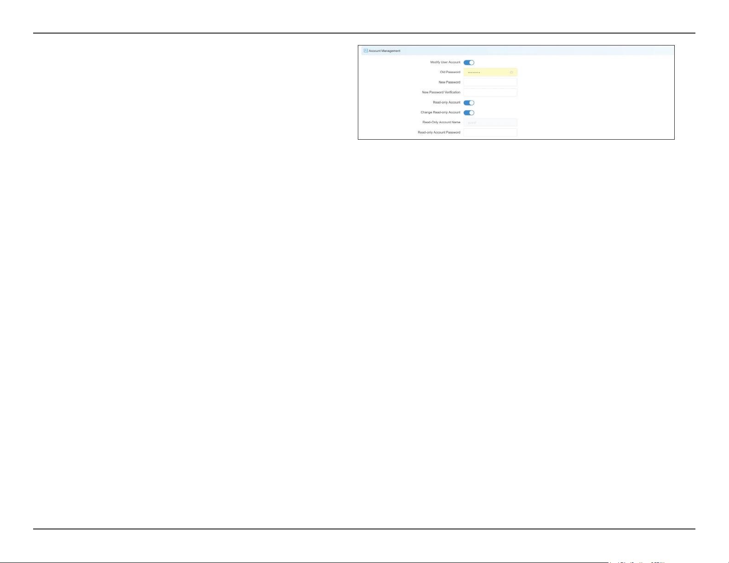Select the New Password Verification box
This screenshot has width=729, height=563.
(490, 92)
